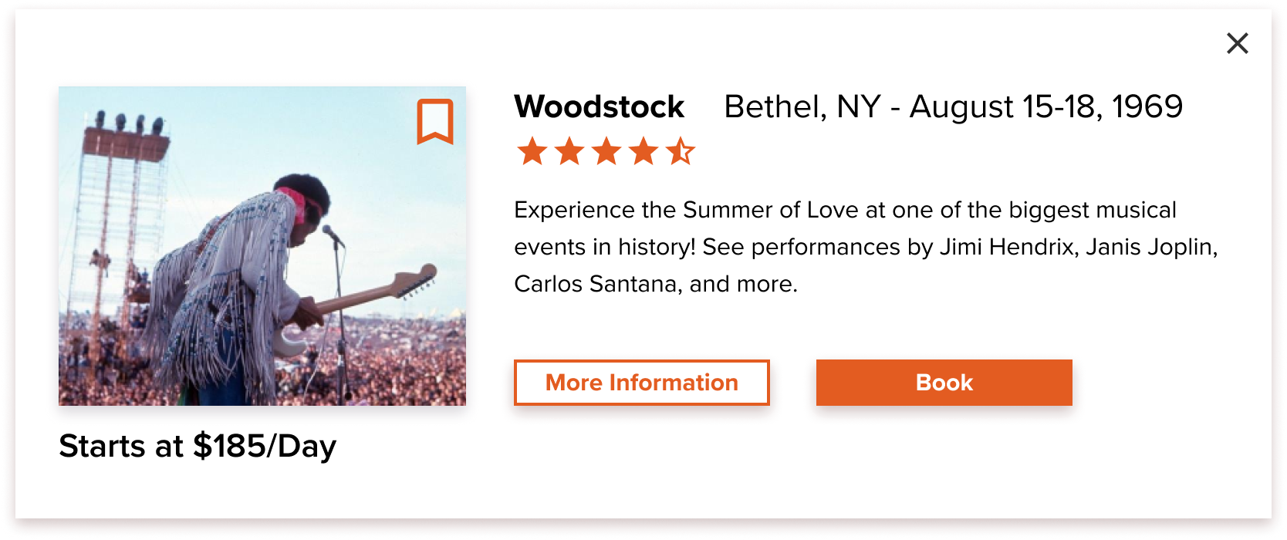Open More Information about Woodstock
Viewport: 1287px width, 540px height.
[641, 383]
